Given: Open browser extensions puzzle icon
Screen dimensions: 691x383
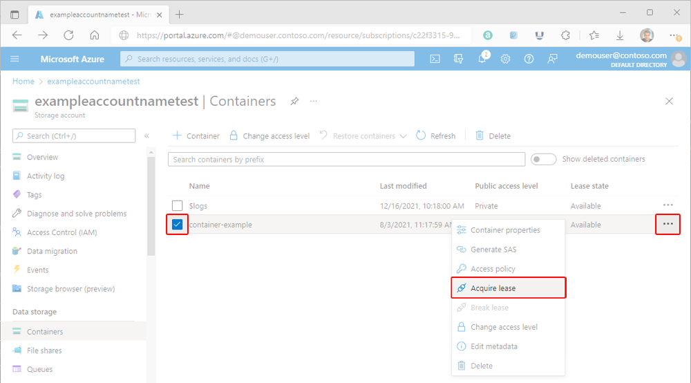Looking at the screenshot, I should (565, 35).
